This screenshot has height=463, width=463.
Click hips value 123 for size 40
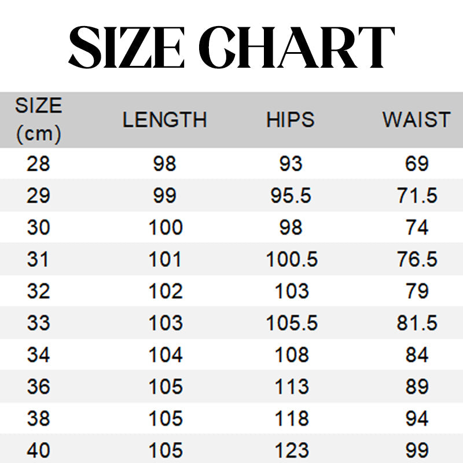(x=291, y=450)
